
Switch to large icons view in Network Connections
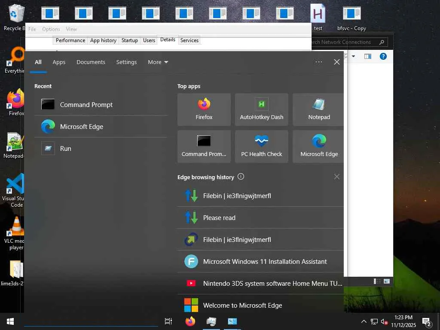click(x=387, y=281)
